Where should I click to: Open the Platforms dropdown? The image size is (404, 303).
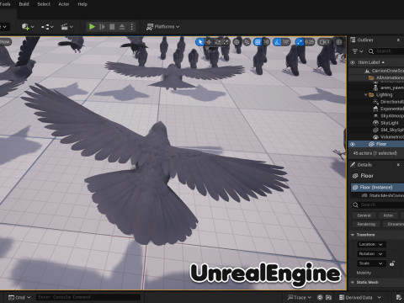point(163,27)
